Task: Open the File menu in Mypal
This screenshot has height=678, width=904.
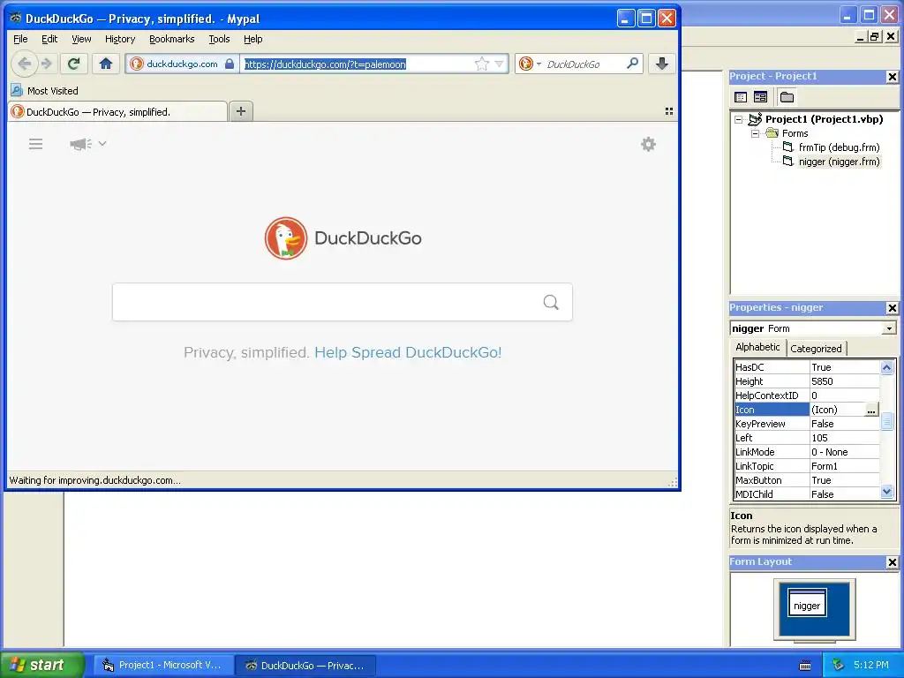Action: 20,39
